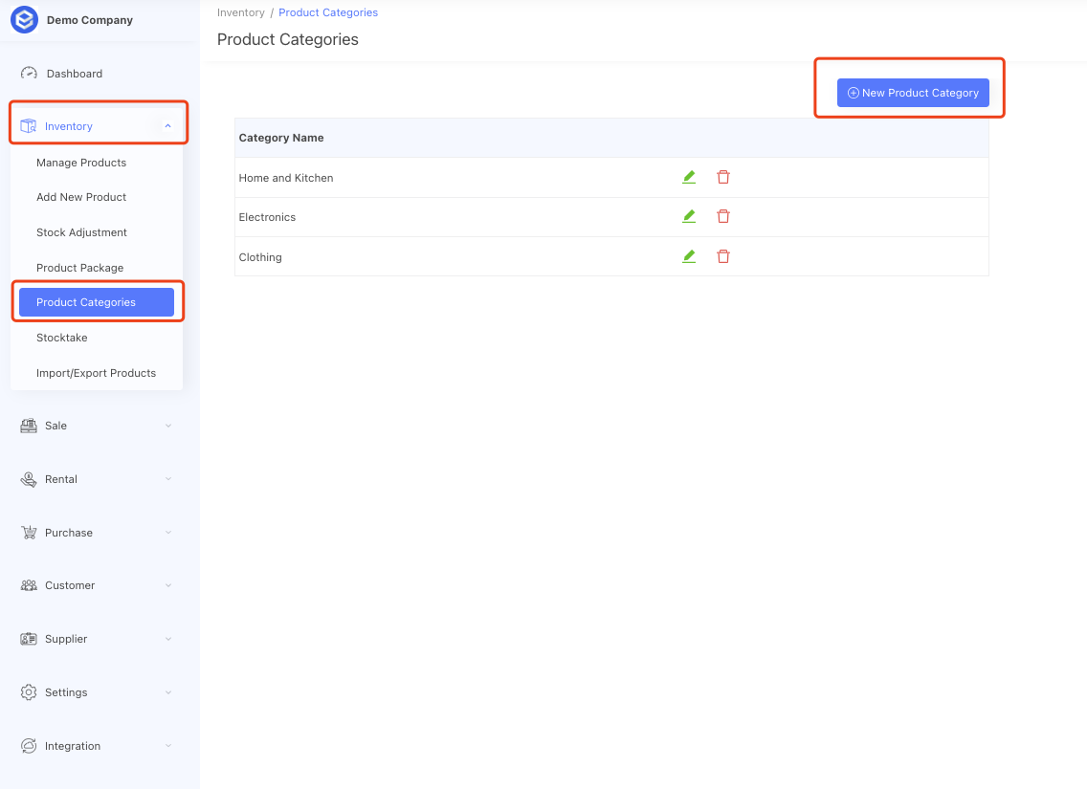
Task: Expand the Rental menu dropdown
Action: (x=168, y=478)
